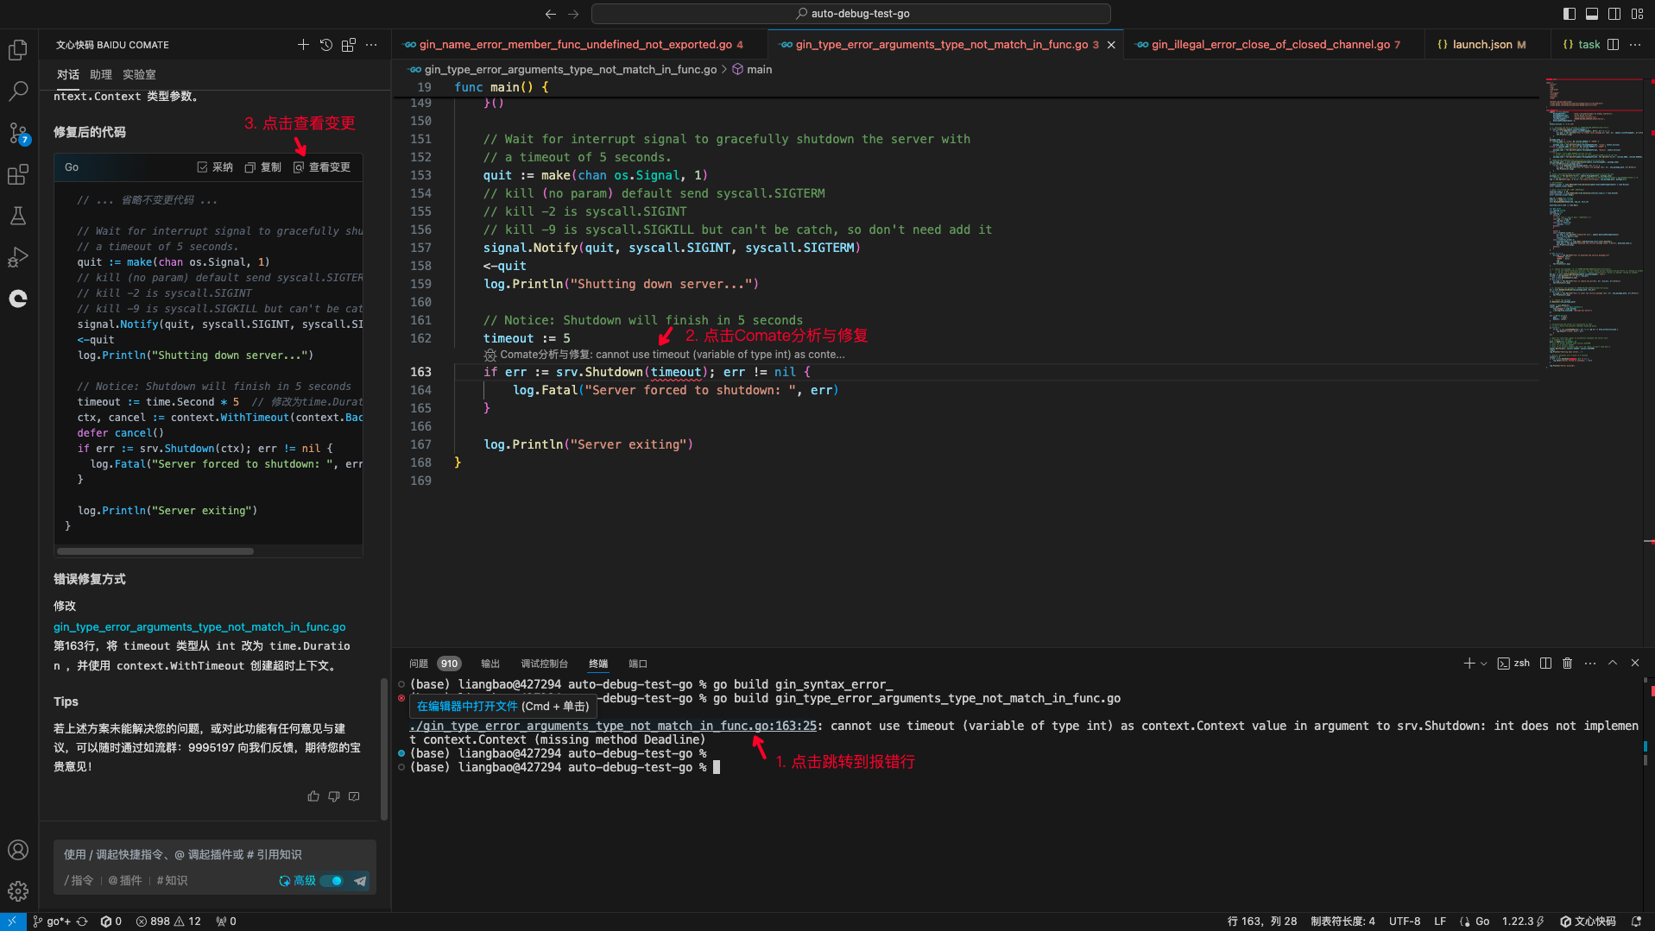Screen dimensions: 1655x931
Task: Split the editor to the right
Action: pyautogui.click(x=1613, y=45)
